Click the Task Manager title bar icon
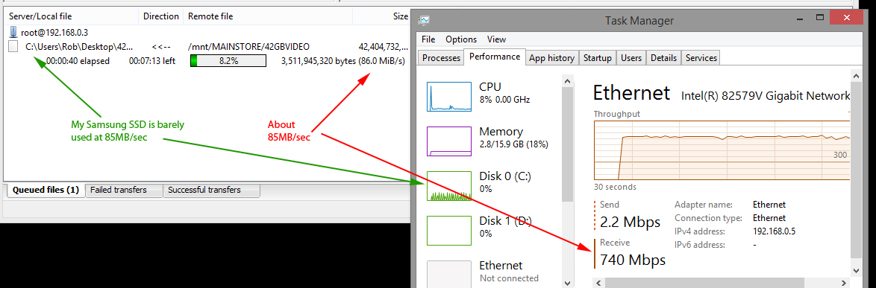876x288 pixels. point(424,21)
